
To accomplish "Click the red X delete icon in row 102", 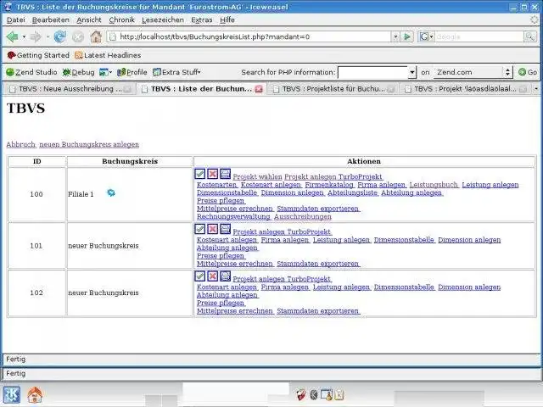I will [x=213, y=276].
